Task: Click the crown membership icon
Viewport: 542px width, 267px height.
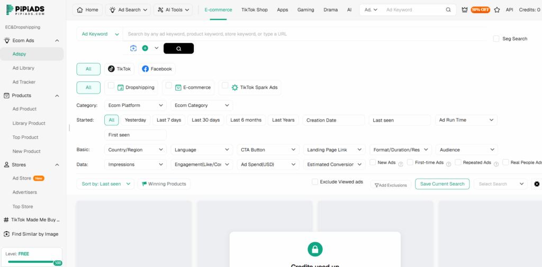Action: (465, 10)
